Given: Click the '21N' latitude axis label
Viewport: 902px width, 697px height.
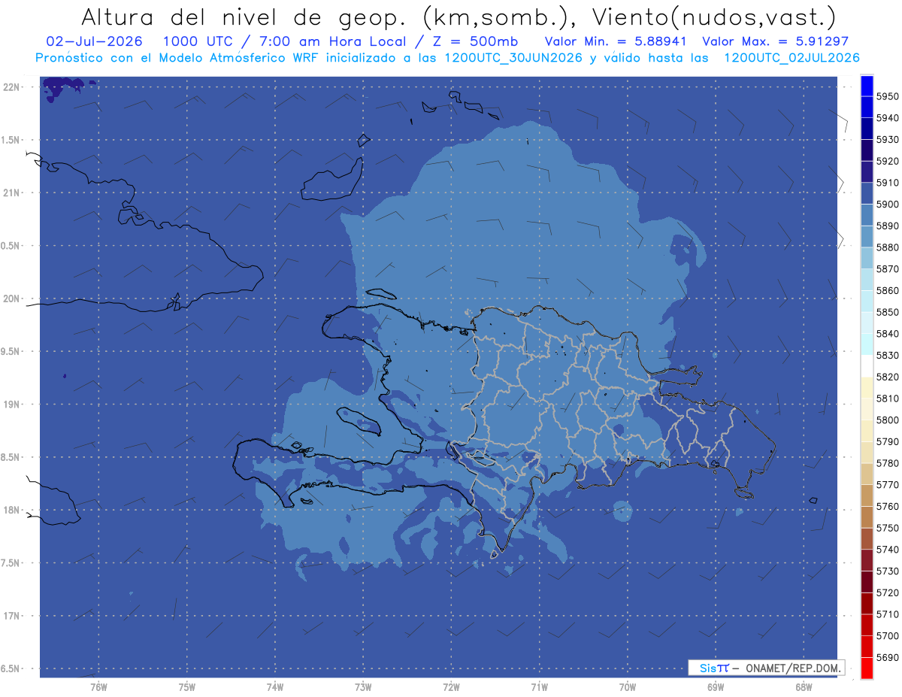Looking at the screenshot, I should [x=11, y=193].
